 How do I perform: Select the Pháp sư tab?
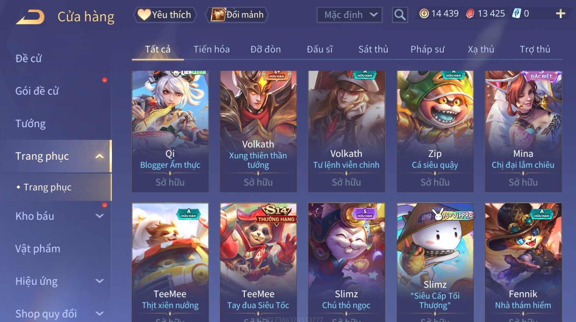(427, 50)
